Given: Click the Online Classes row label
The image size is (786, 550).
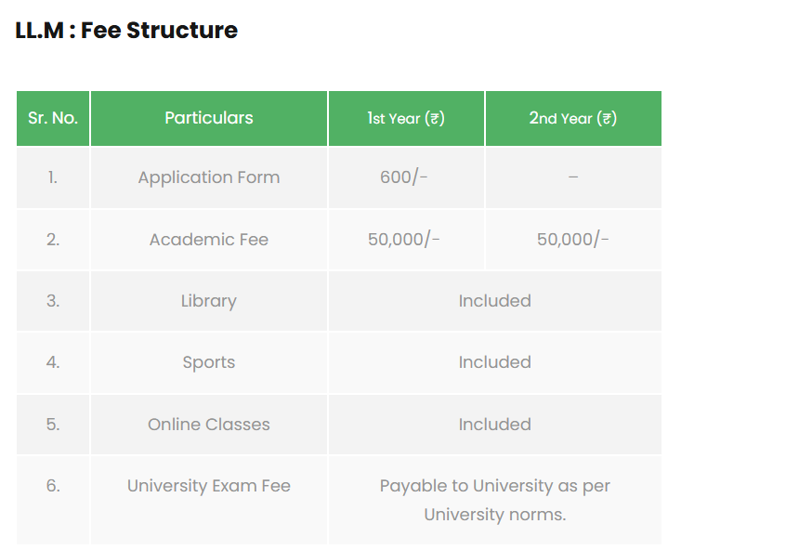Looking at the screenshot, I should 209,425.
